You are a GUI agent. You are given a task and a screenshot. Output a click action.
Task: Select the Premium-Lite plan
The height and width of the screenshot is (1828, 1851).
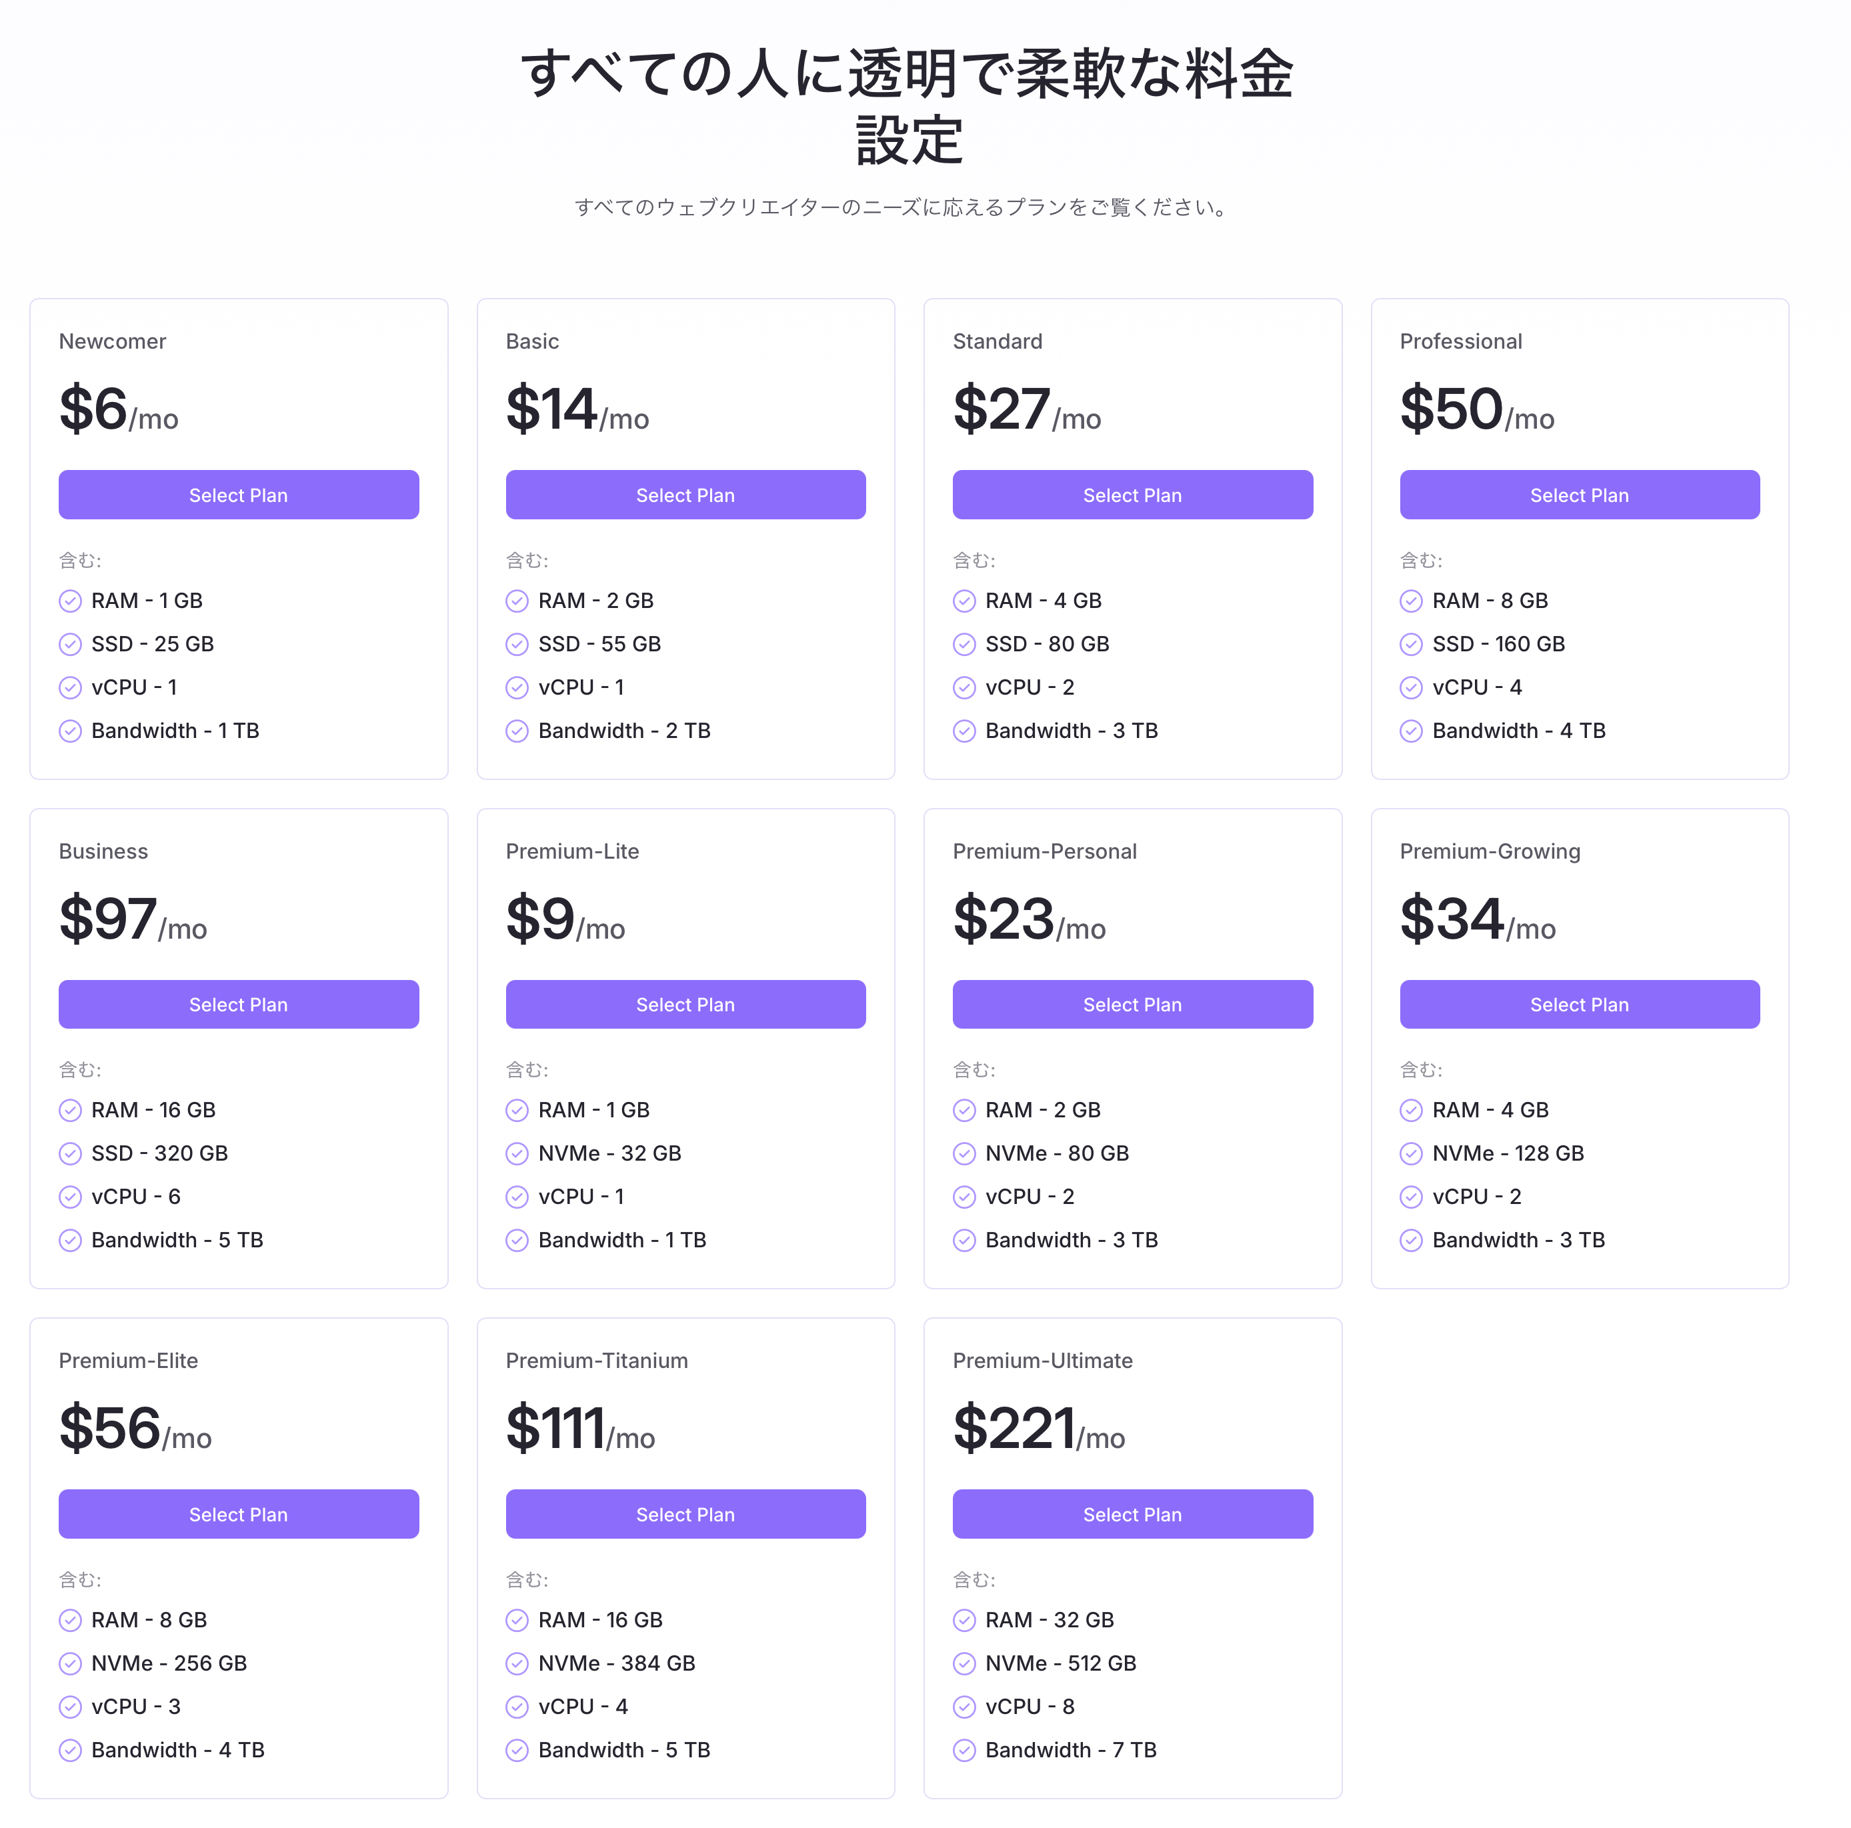(686, 1004)
